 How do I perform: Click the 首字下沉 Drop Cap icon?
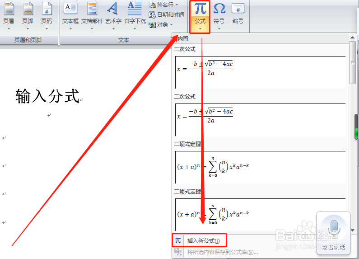135,8
